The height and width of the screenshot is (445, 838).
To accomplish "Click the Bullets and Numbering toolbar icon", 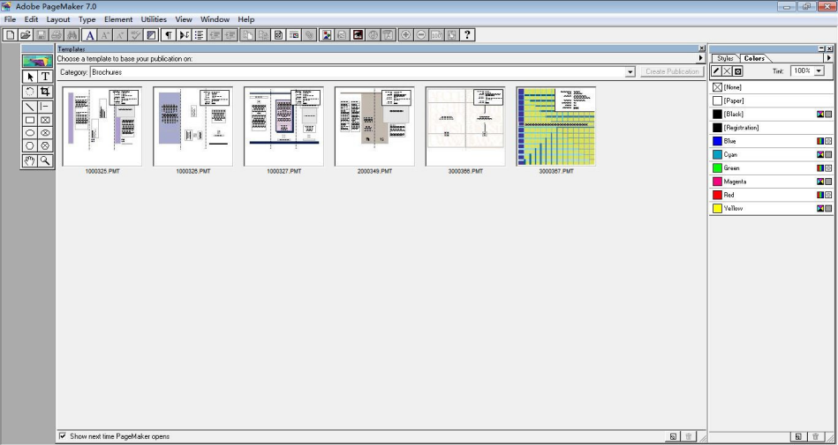I will [200, 35].
